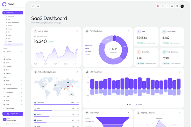This screenshot has height=127, width=191.
Task: Open Subscribers by Region arrow link
Action: pos(77,72)
